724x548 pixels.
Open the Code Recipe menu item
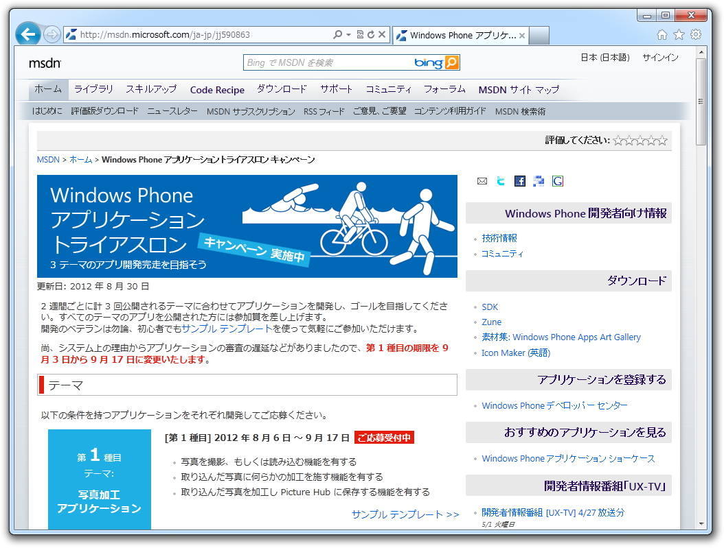click(x=217, y=90)
